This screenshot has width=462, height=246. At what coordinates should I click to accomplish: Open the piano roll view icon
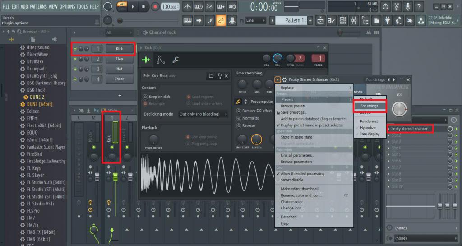click(332, 20)
